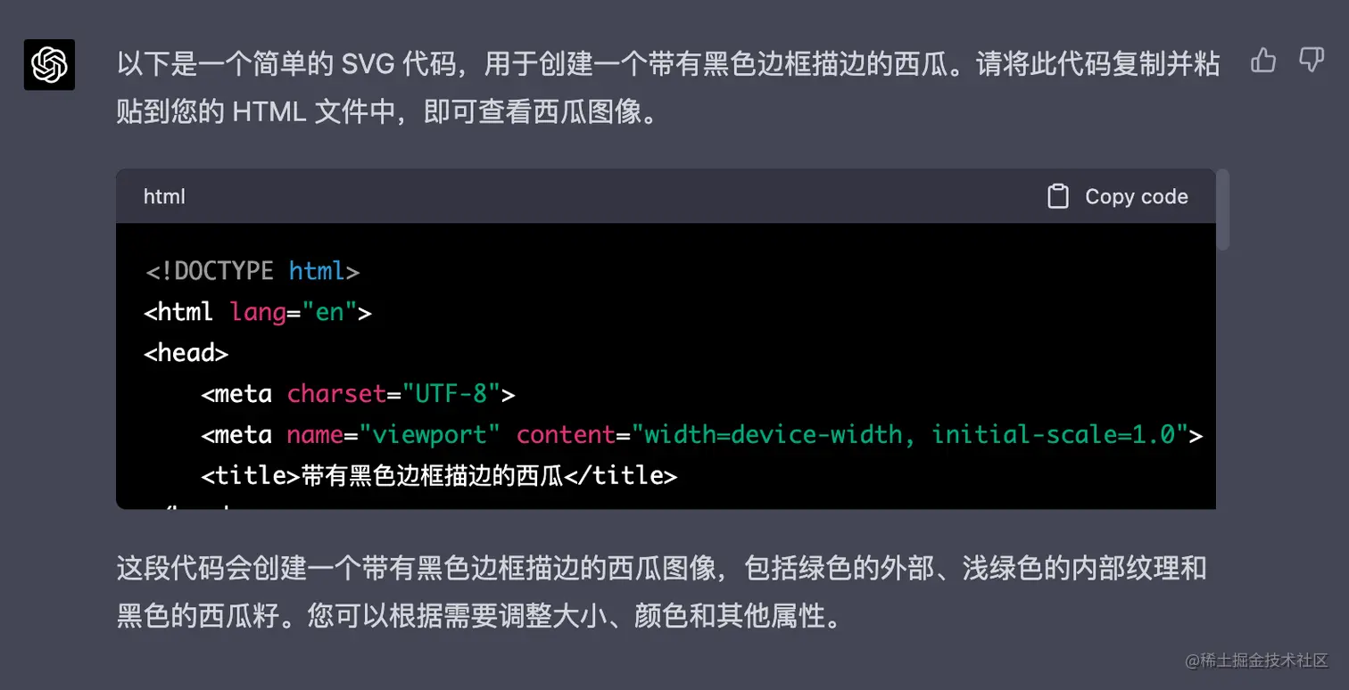Click the opening <head> tag line
The image size is (1349, 690).
tap(186, 353)
